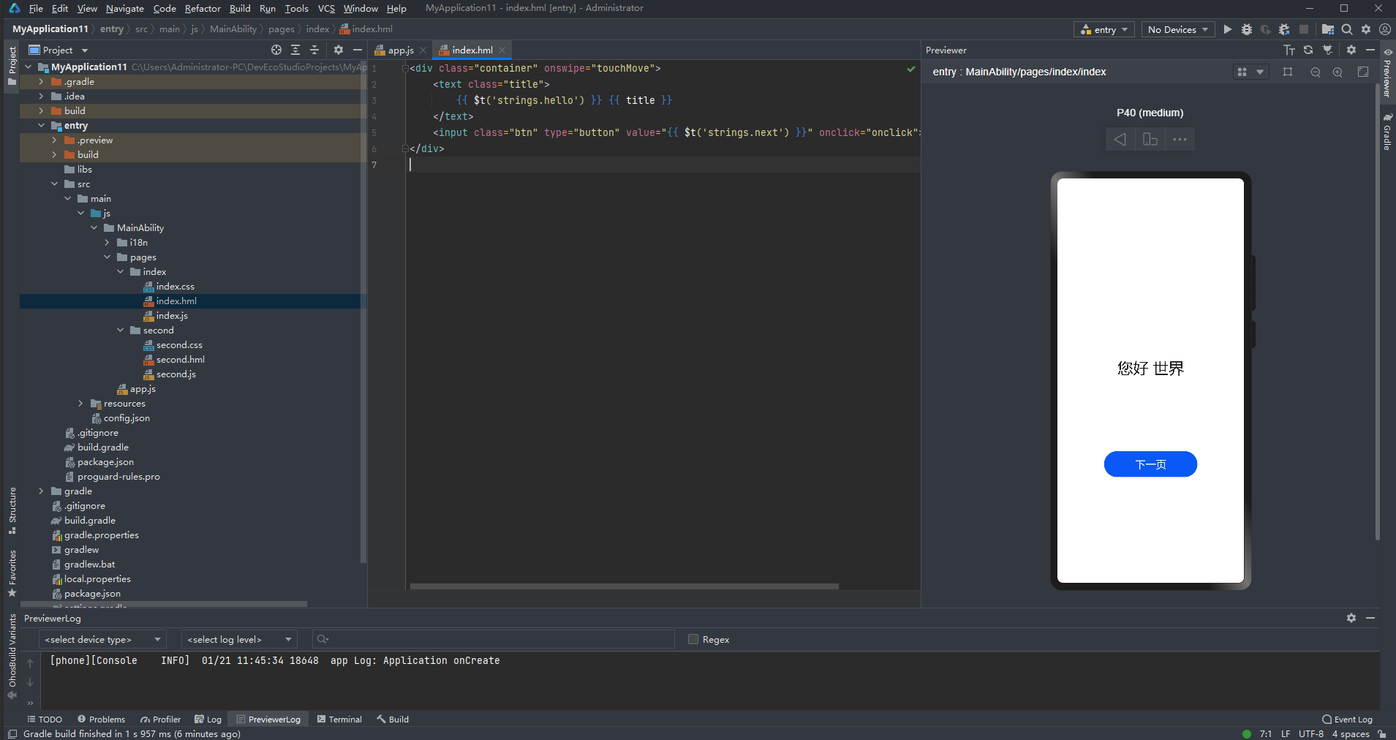The height and width of the screenshot is (740, 1396).
Task: Expand the .gradle folder
Action: point(41,82)
